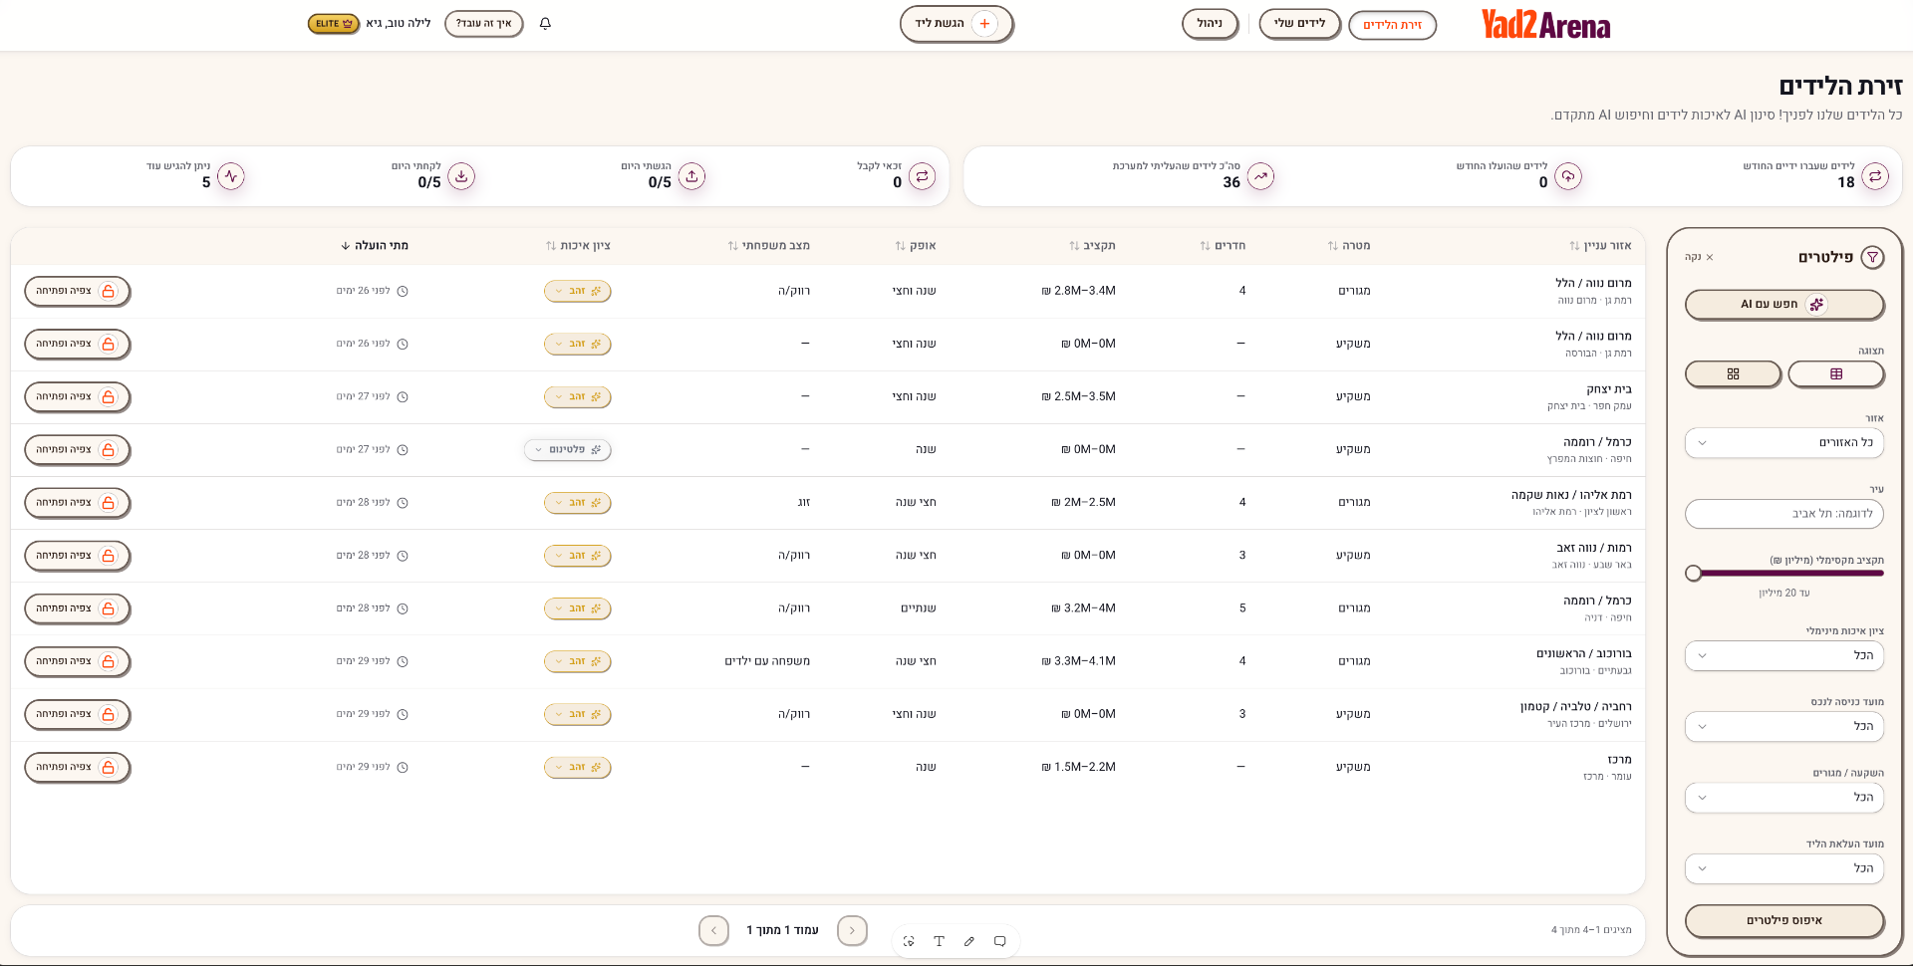Viewport: 1913px width, 966px height.
Task: Click the ELITE crown badge
Action: click(x=334, y=24)
